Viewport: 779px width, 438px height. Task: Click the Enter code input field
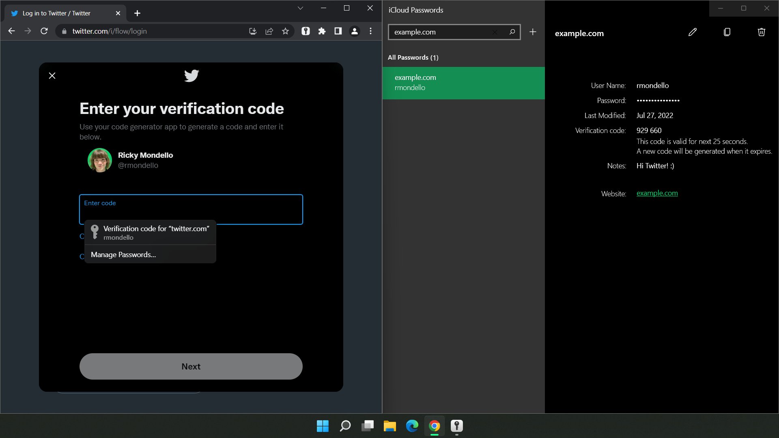pyautogui.click(x=191, y=209)
